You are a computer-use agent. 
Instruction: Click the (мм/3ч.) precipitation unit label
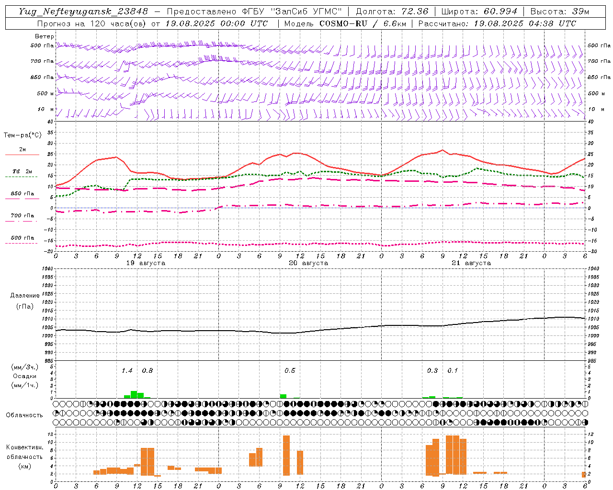pyautogui.click(x=25, y=367)
